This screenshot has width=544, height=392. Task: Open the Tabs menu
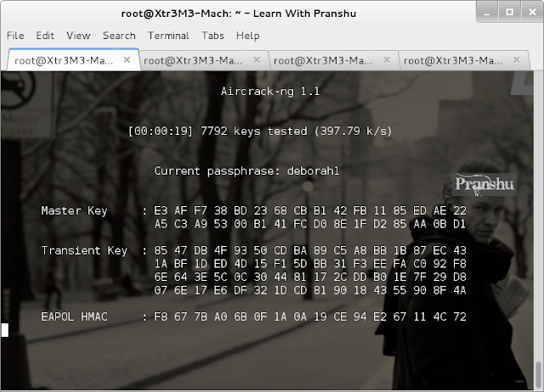tap(212, 36)
